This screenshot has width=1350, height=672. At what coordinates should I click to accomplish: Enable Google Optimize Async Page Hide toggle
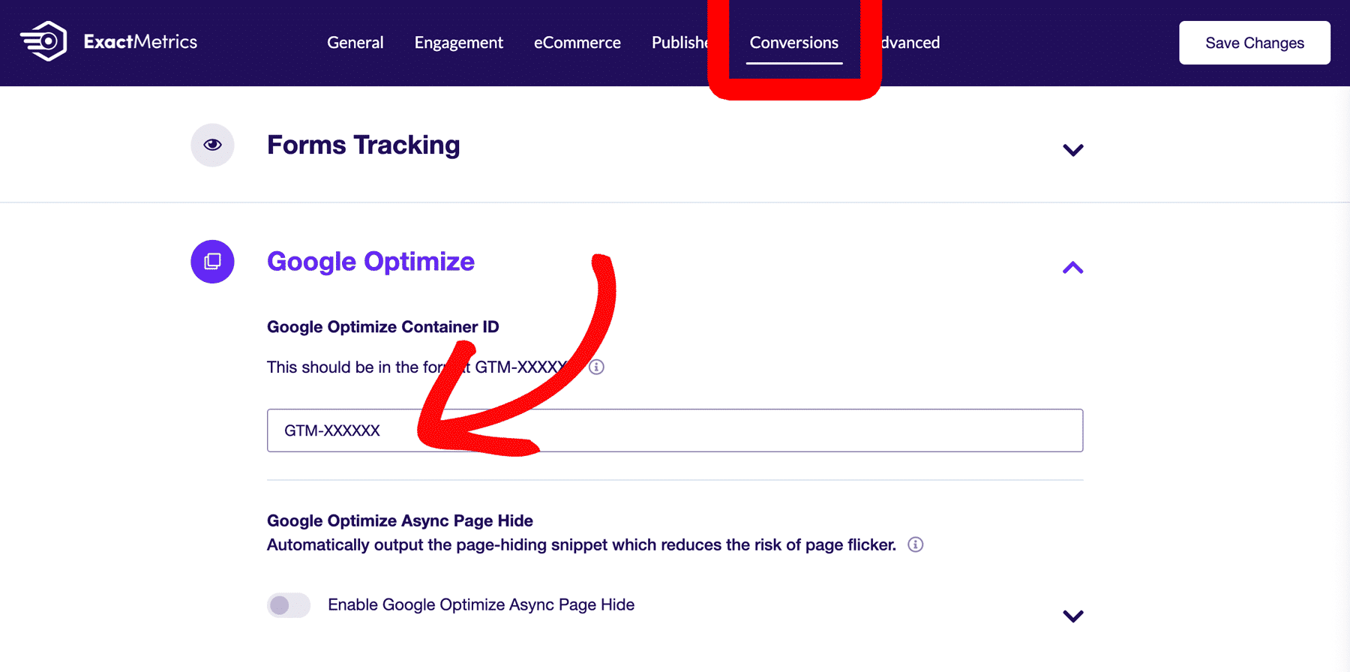(x=289, y=605)
